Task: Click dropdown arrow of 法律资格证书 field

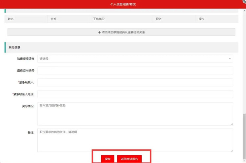Action: [x=230, y=59]
